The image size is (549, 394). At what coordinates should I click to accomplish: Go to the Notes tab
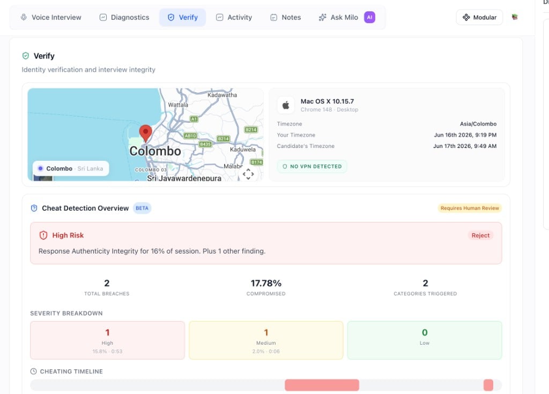point(286,17)
